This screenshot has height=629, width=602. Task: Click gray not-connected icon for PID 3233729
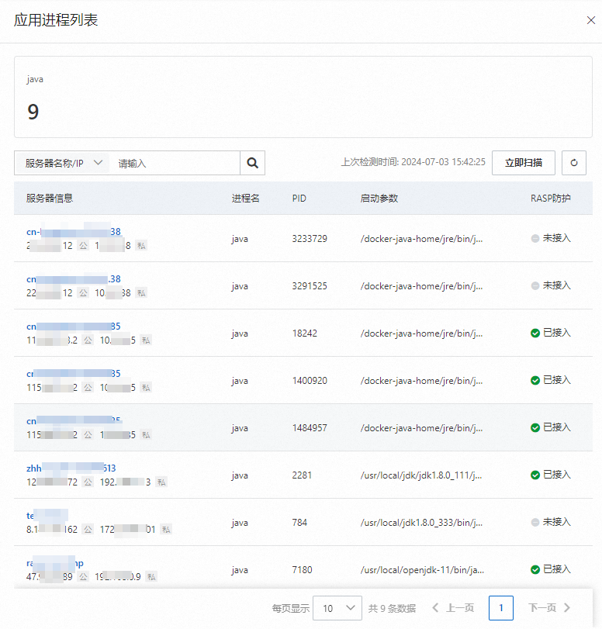point(535,238)
